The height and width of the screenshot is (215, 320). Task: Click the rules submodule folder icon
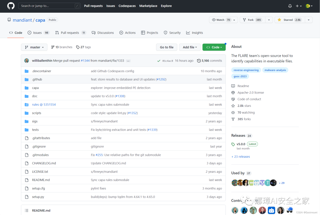tap(27, 105)
